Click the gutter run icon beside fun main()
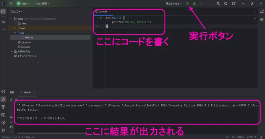This screenshot has height=139, width=265. (101, 18)
